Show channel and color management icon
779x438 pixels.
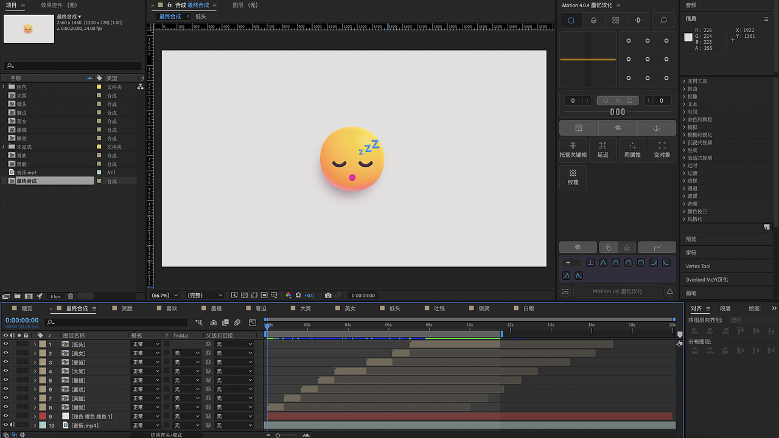288,295
